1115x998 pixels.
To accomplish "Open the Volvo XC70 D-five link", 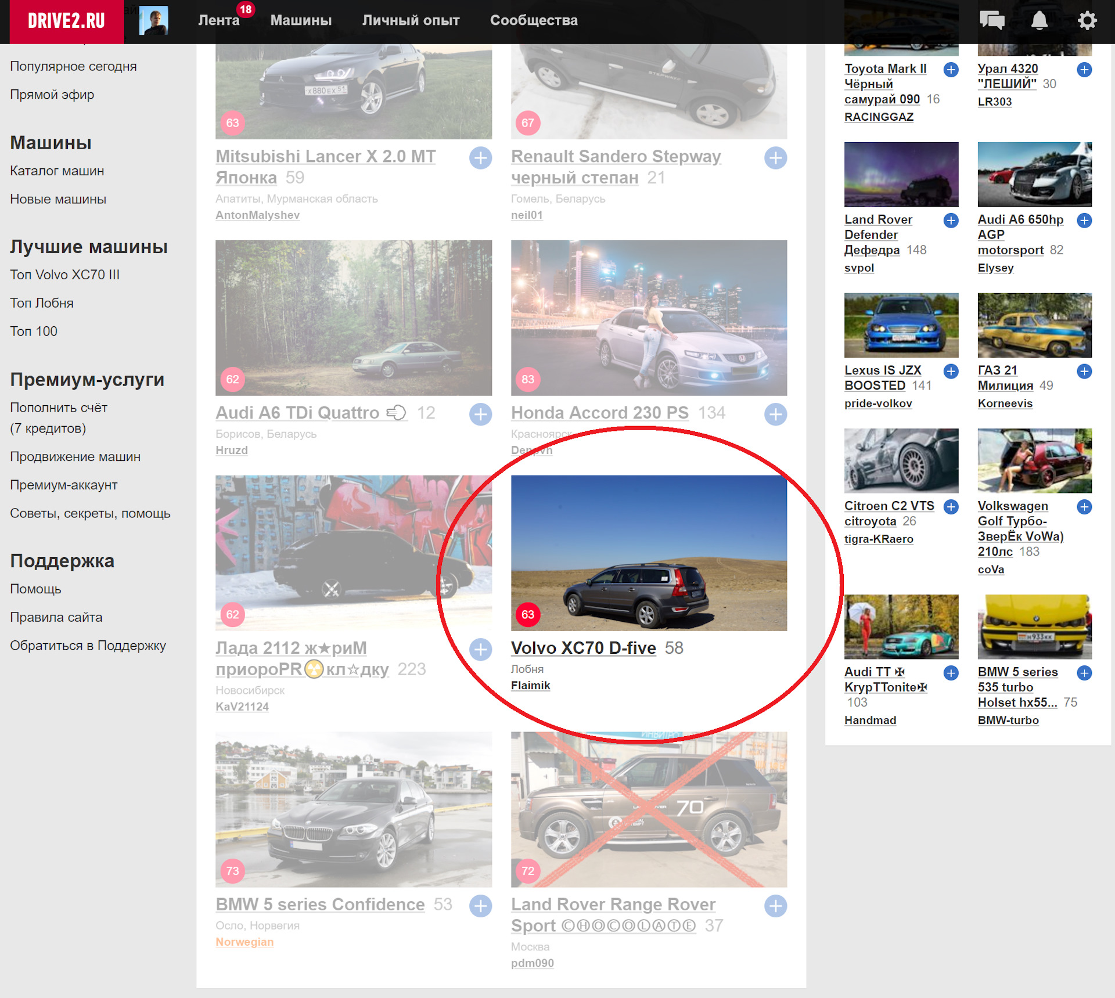I will point(583,648).
